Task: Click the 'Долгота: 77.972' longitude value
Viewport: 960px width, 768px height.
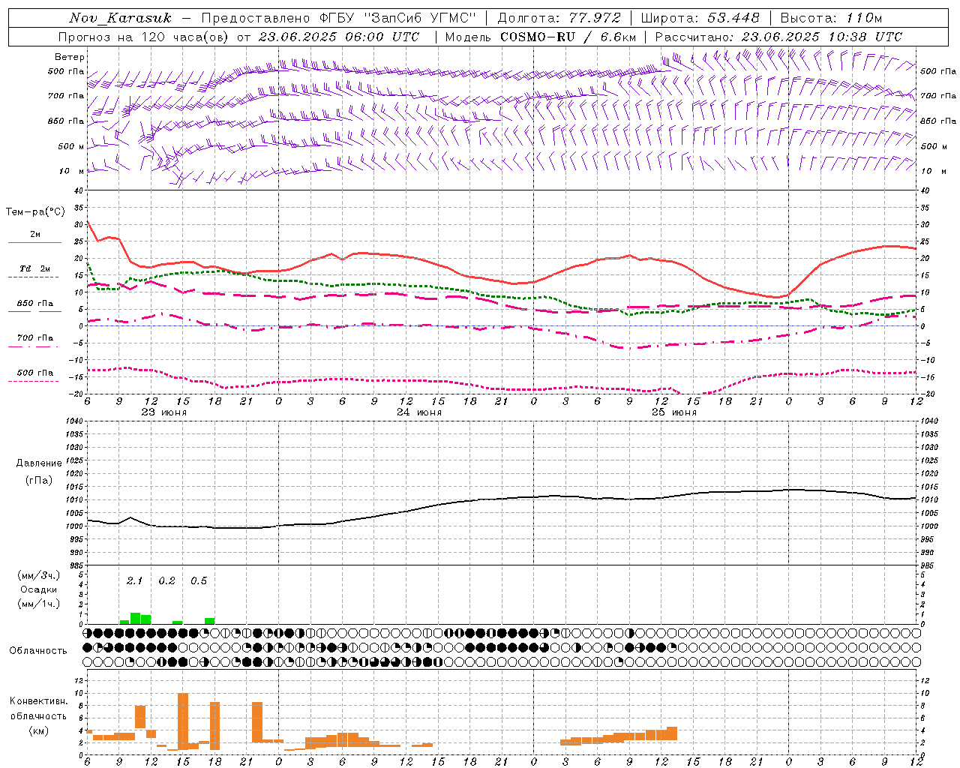Action: [559, 18]
